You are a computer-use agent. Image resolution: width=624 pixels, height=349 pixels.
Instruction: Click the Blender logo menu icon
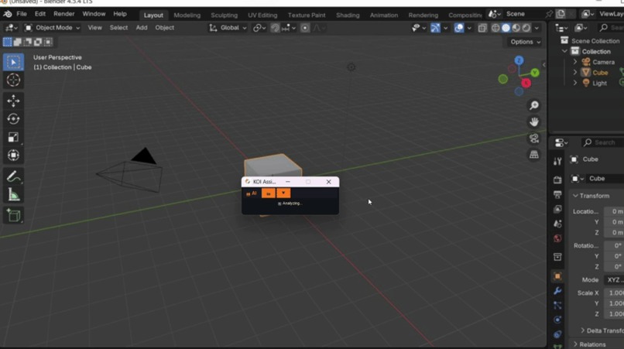tap(8, 14)
